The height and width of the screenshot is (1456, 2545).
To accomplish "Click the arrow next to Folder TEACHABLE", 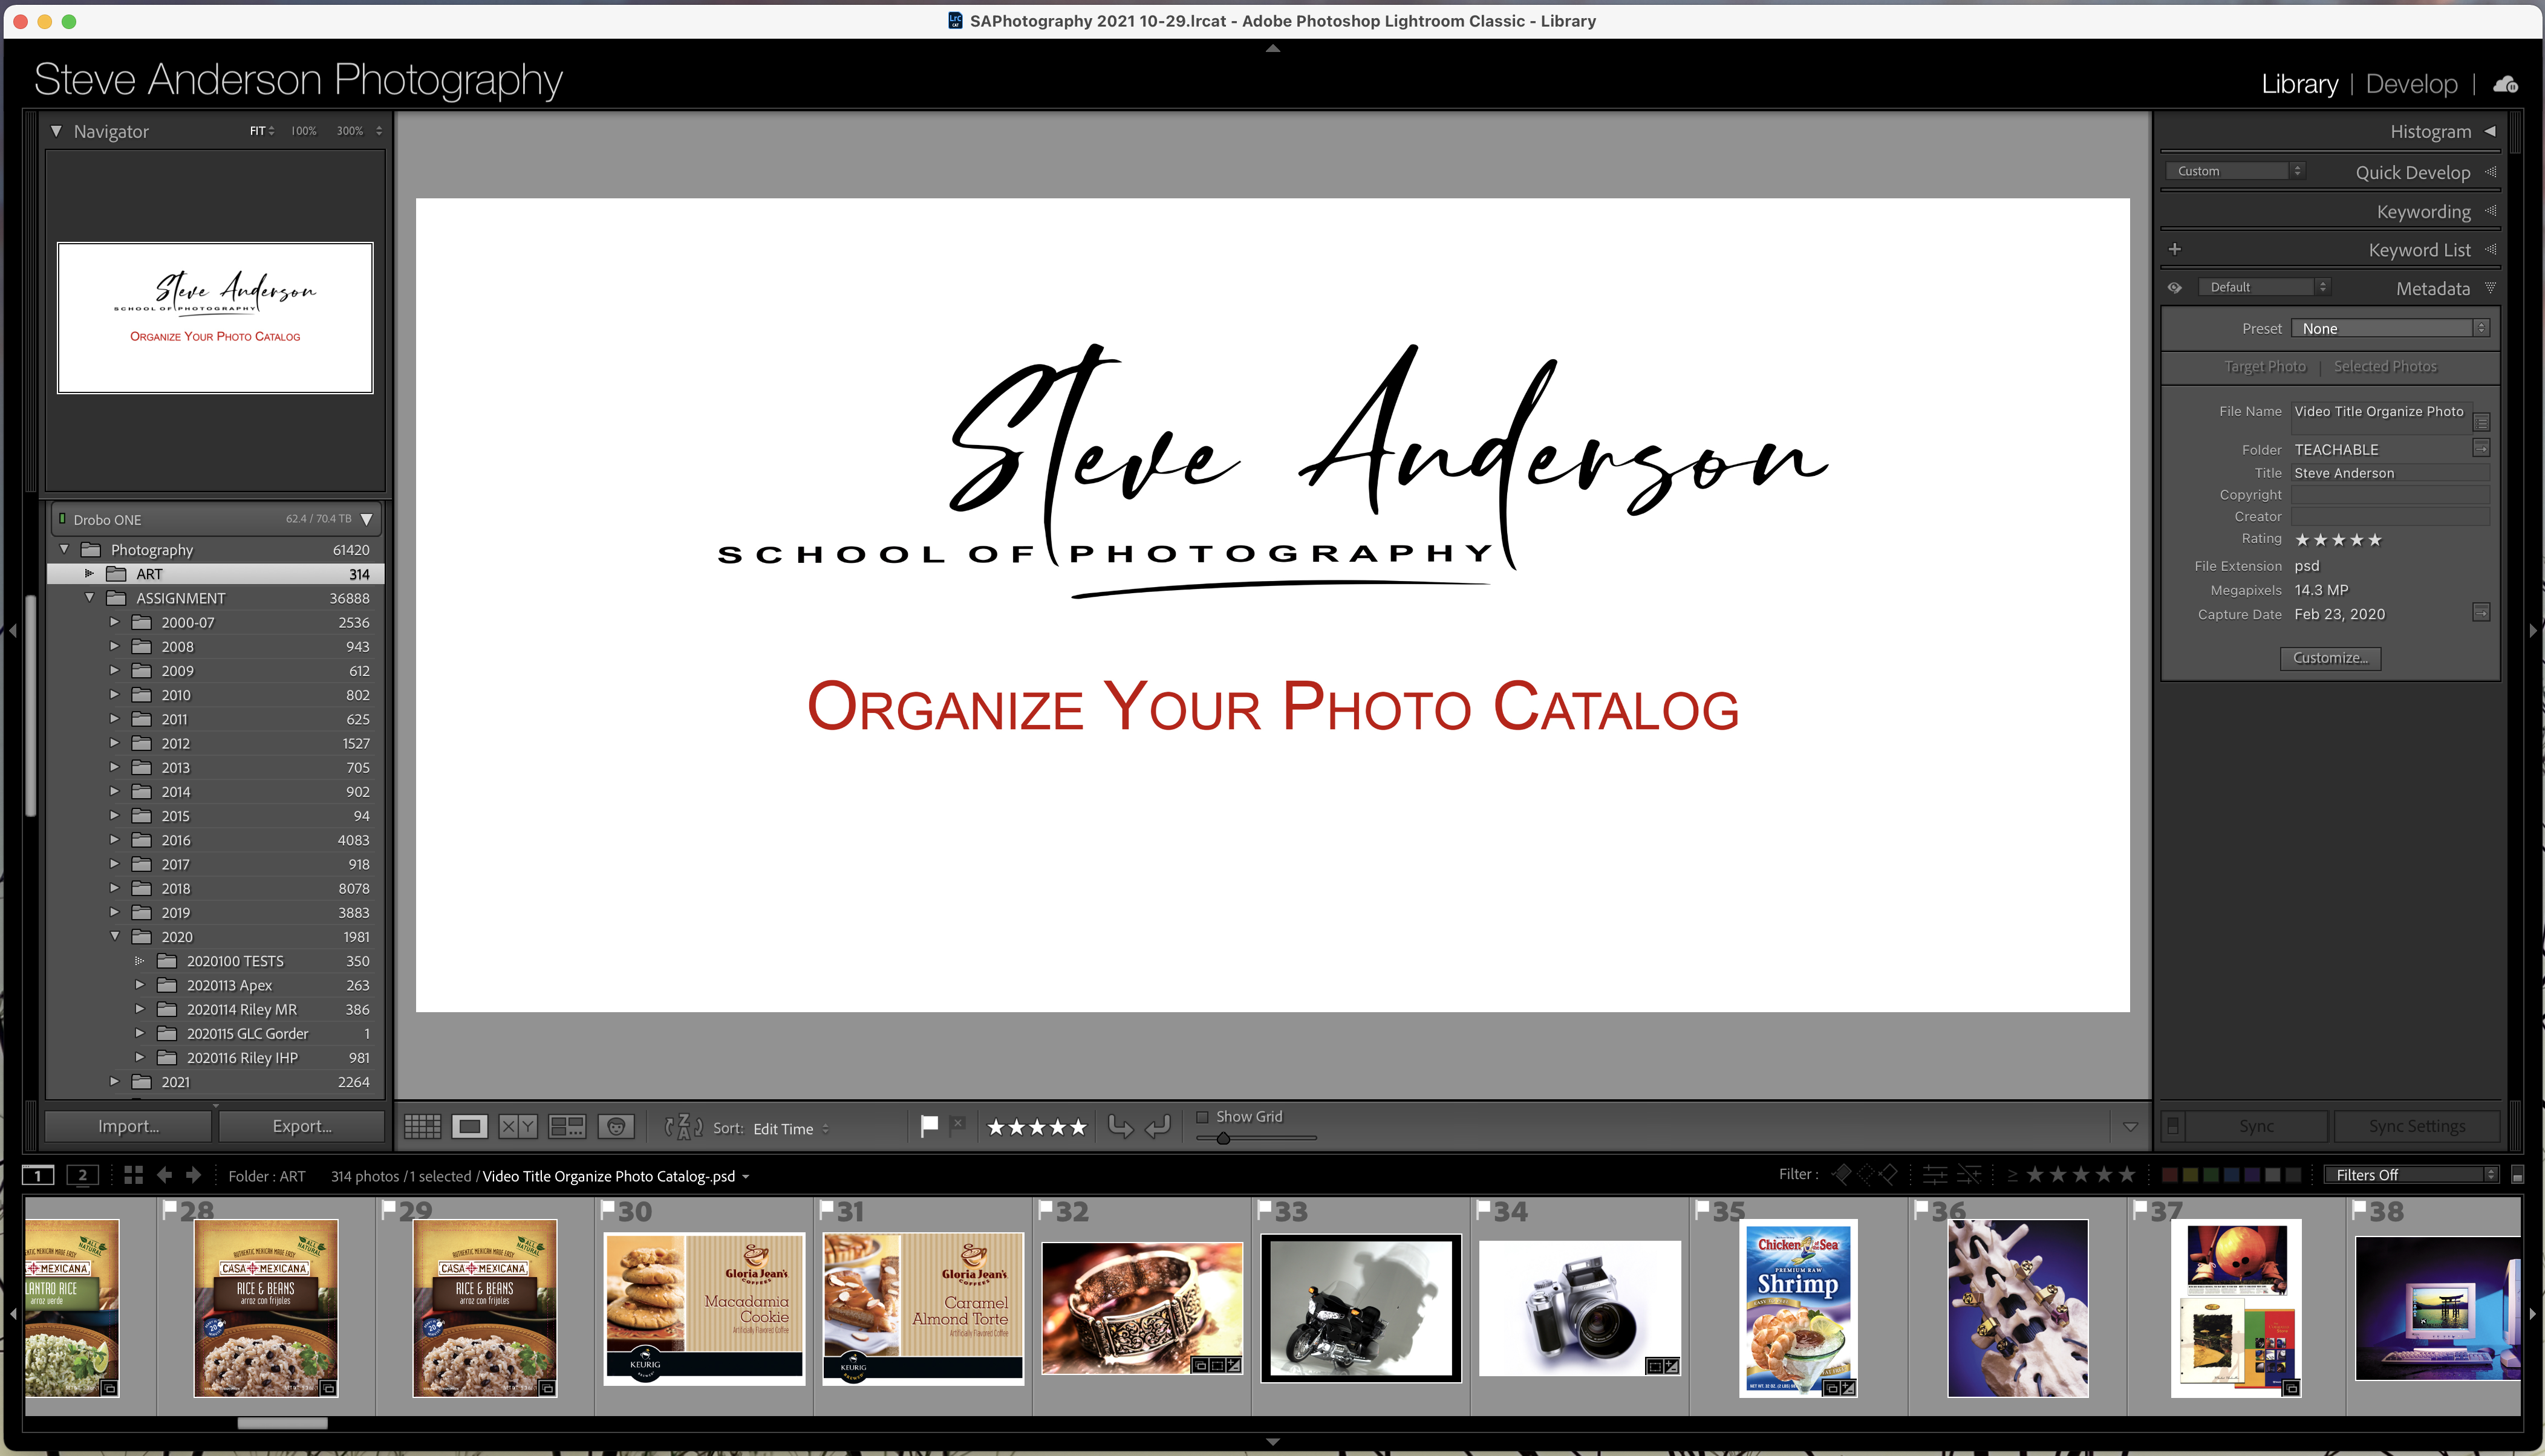I will pos(2481,448).
